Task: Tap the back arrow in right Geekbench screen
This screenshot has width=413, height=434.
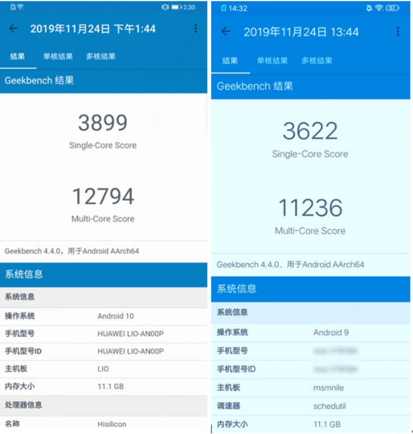Action: coord(226,31)
